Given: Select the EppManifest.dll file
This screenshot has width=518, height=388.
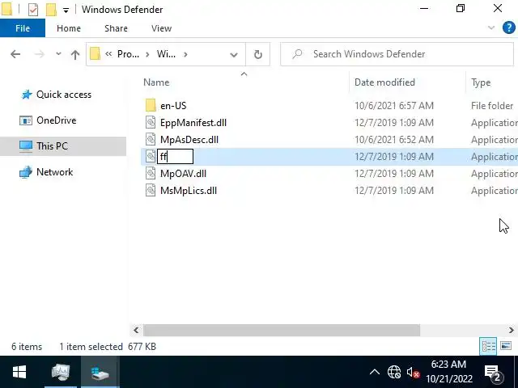Looking at the screenshot, I should pyautogui.click(x=193, y=123).
